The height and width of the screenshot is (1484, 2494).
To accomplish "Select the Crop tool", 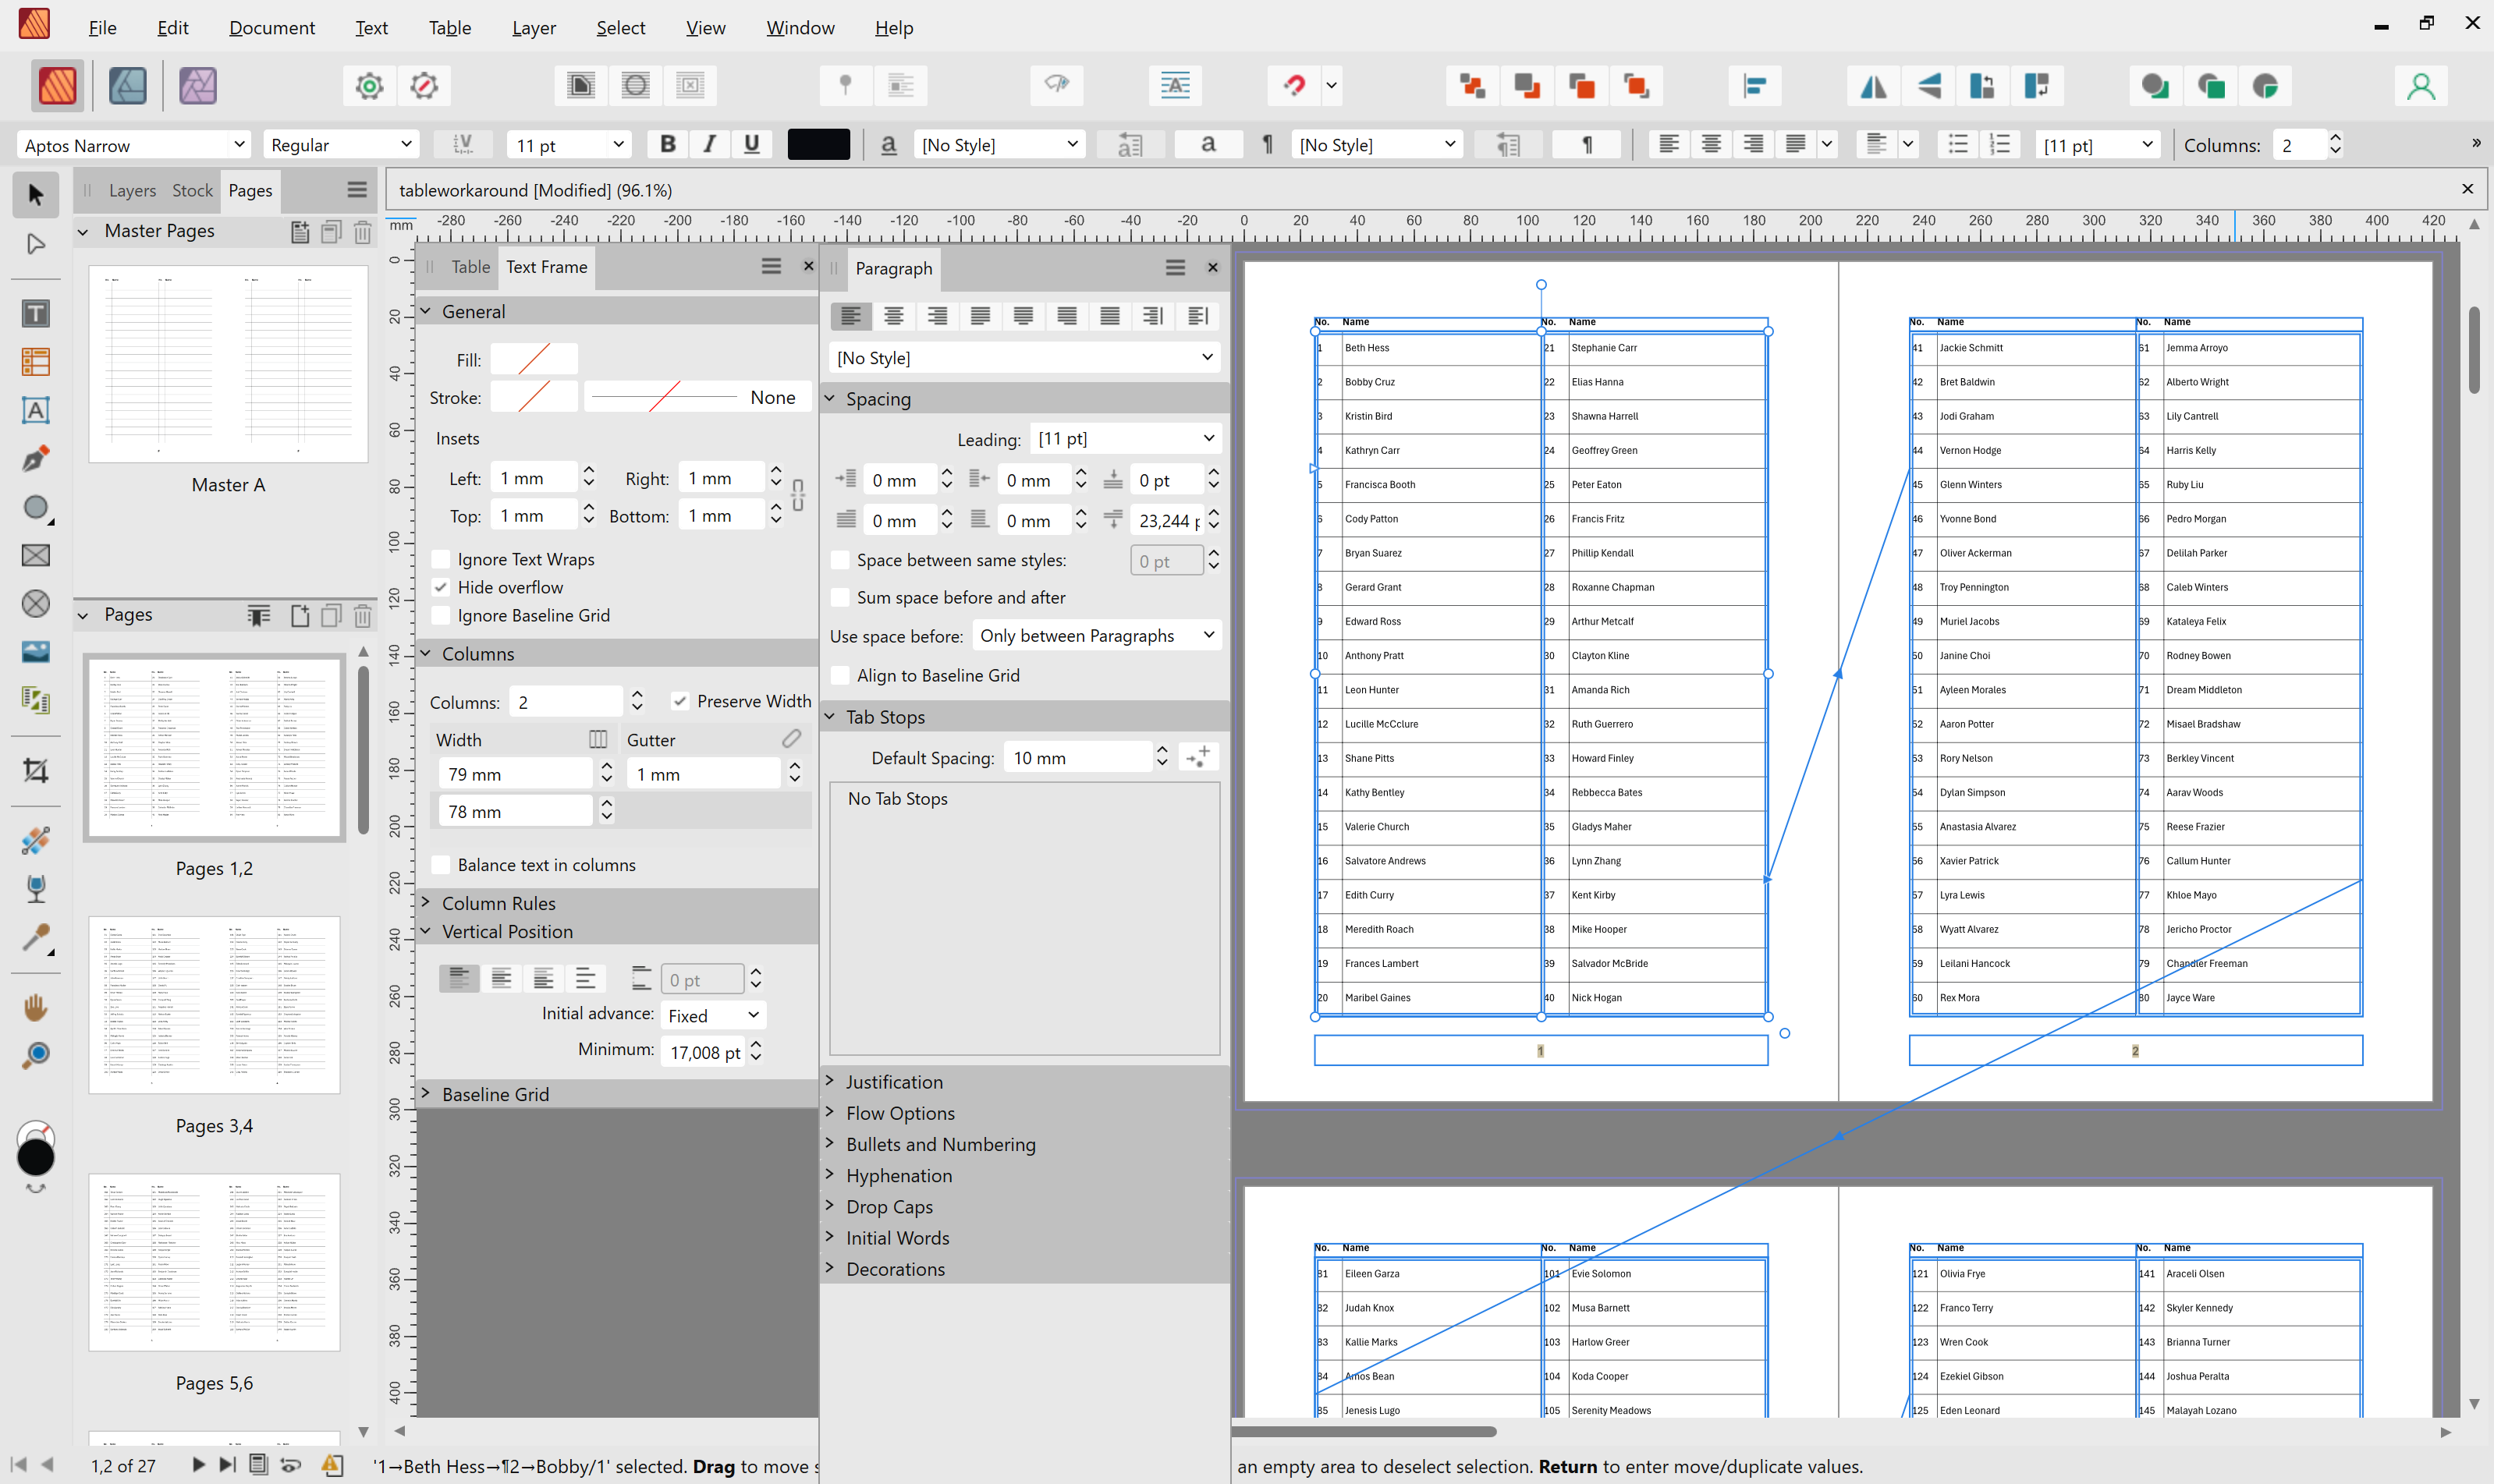I will [36, 770].
